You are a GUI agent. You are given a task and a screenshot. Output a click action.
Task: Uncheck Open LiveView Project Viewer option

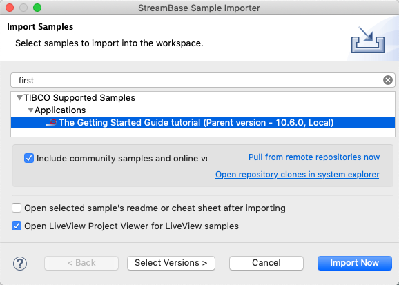coord(17,226)
